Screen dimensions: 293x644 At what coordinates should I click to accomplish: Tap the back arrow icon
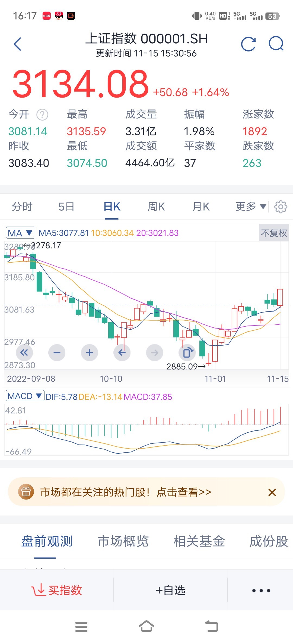click(x=18, y=44)
